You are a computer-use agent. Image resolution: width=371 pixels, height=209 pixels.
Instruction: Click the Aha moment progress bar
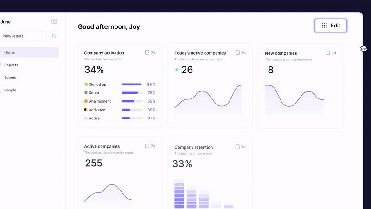pyautogui.click(x=132, y=101)
